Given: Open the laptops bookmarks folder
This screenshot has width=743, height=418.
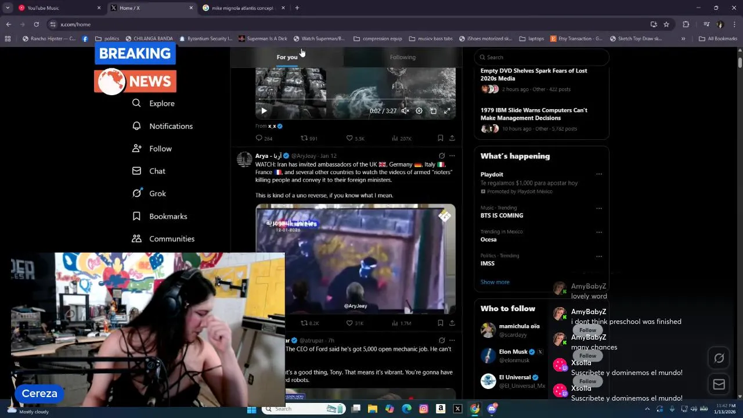Looking at the screenshot, I should (532, 39).
